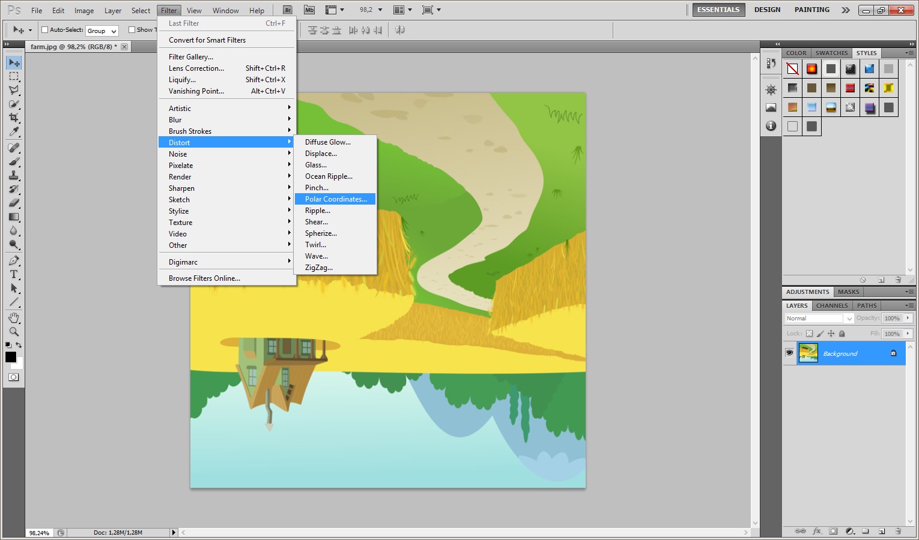Image resolution: width=919 pixels, height=540 pixels.
Task: Select the Brush tool
Action: pos(14,161)
